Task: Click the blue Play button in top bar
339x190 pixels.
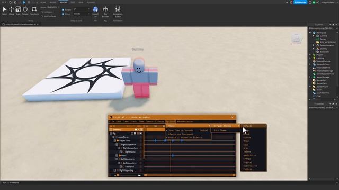Action: 24,2
